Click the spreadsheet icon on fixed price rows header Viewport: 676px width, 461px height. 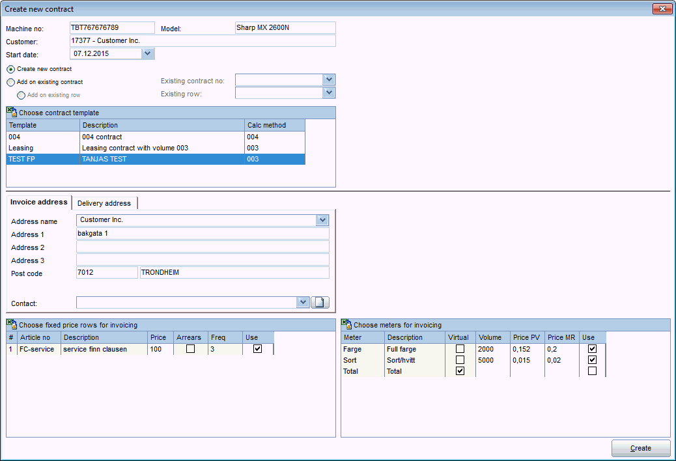pyautogui.click(x=12, y=324)
